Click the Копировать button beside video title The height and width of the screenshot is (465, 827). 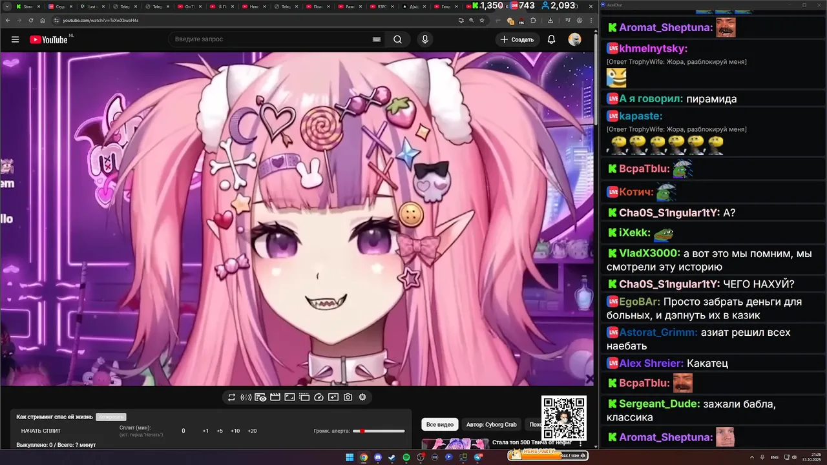click(x=111, y=417)
